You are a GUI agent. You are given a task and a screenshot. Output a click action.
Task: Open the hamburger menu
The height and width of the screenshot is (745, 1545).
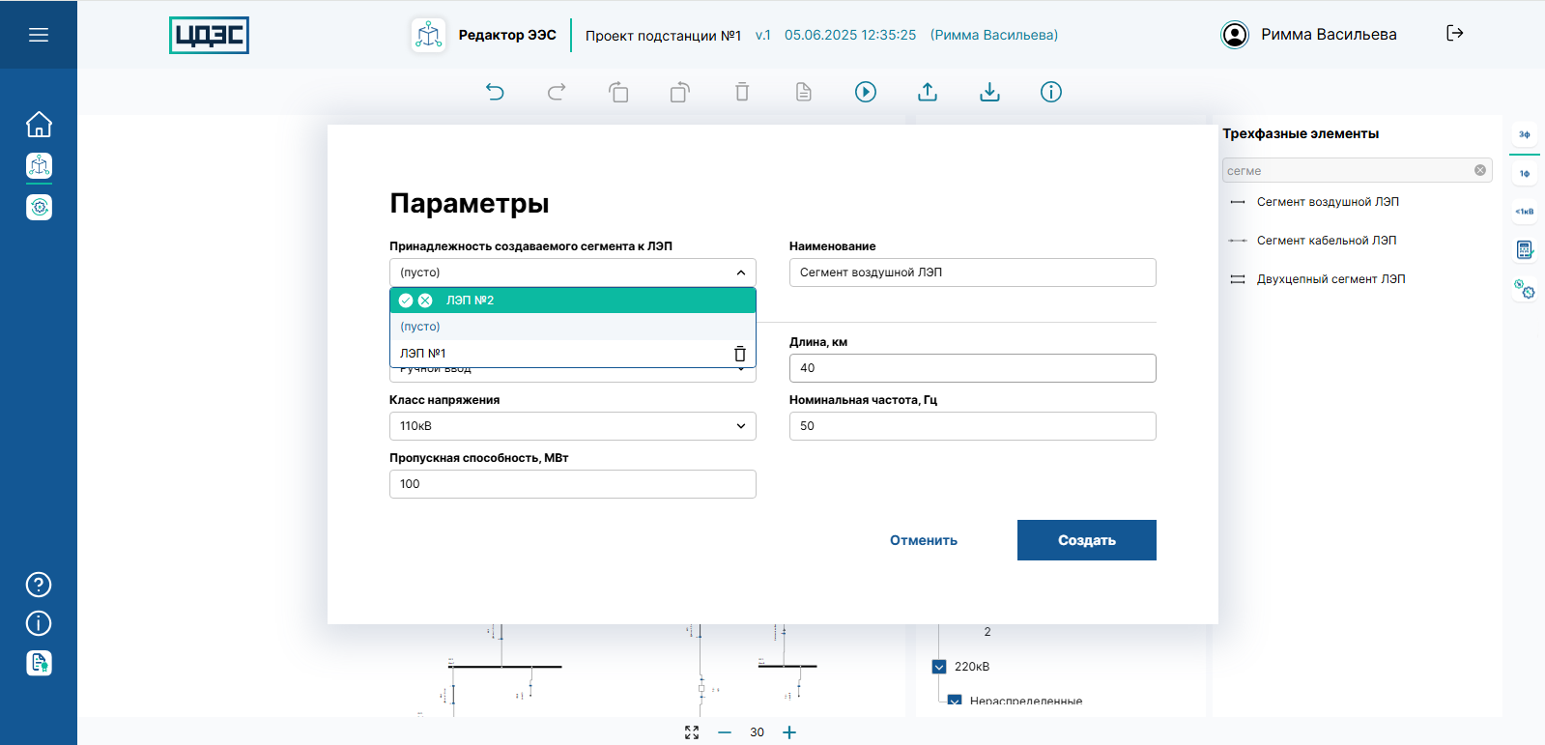coord(39,35)
